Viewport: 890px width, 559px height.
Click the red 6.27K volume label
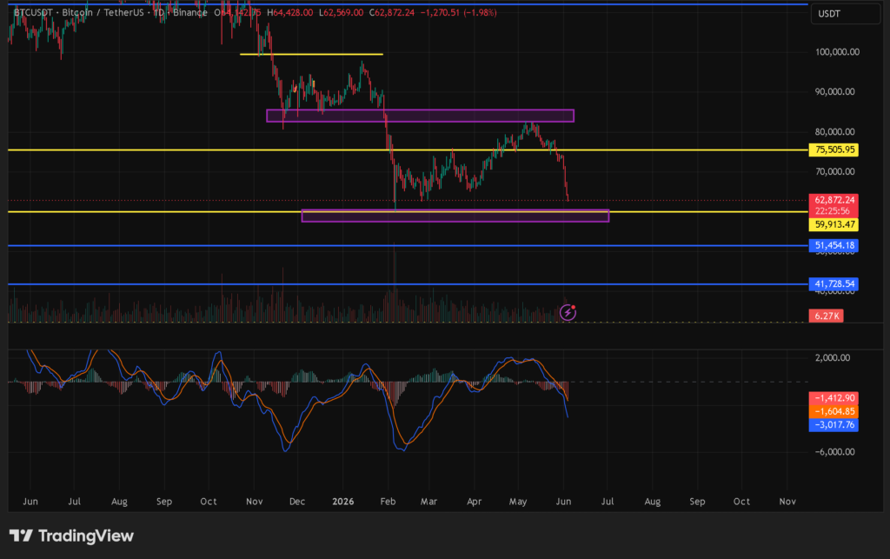[826, 316]
